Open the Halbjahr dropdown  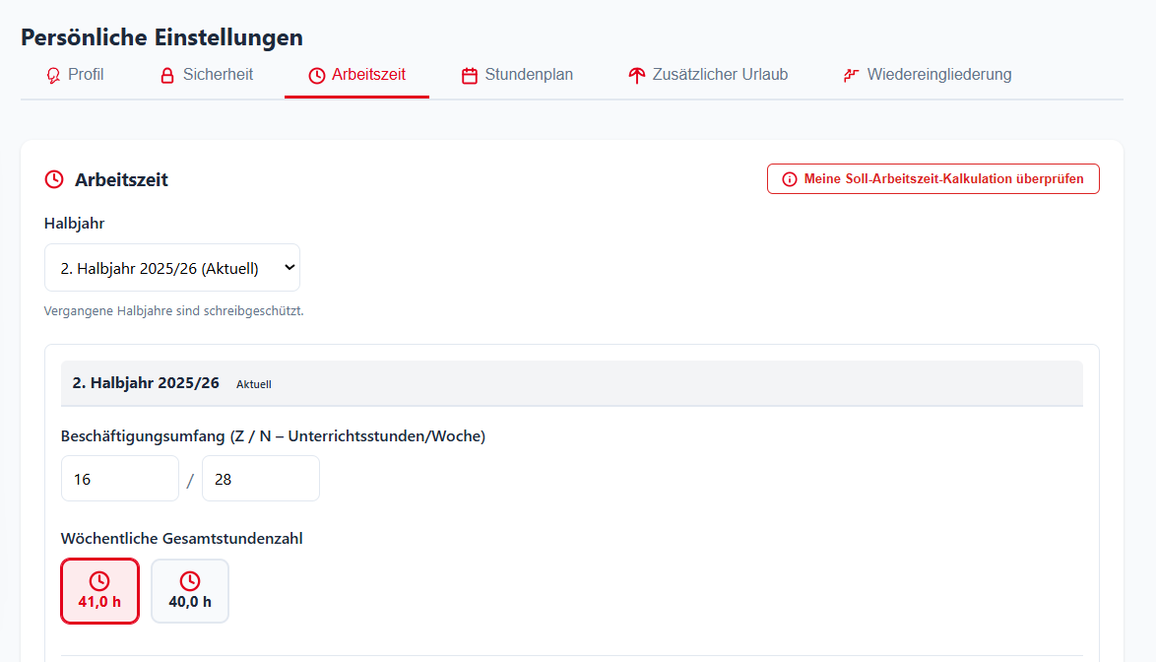coord(171,268)
